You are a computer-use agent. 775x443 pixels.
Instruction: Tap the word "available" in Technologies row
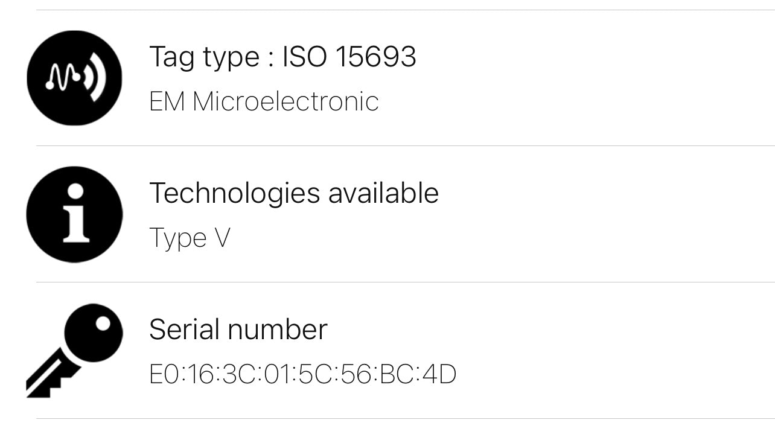(383, 193)
